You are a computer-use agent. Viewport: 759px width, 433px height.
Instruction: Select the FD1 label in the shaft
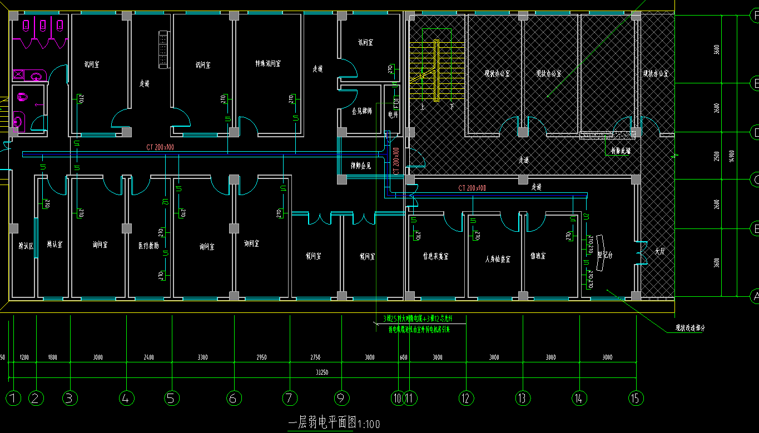(x=395, y=103)
